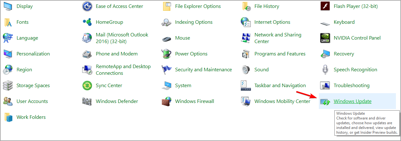This screenshot has width=401, height=141.
Task: Open the Sync Center green icon
Action: click(x=87, y=86)
